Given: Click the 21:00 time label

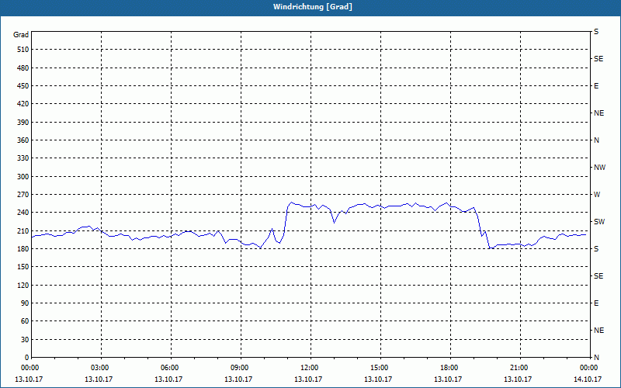Looking at the screenshot, I should pos(519,368).
